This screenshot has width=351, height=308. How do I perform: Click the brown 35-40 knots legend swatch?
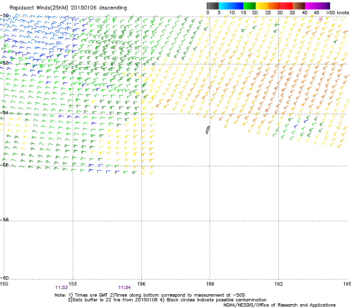[x=299, y=6]
